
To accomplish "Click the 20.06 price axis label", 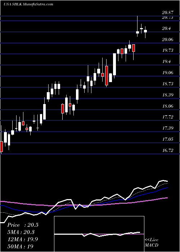I will coord(168,39).
